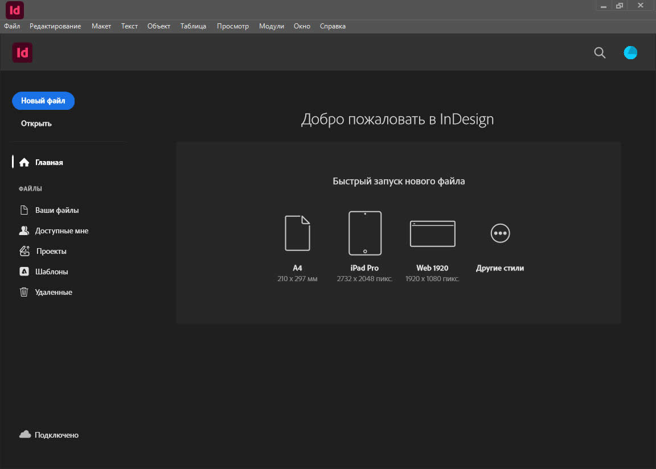
Task: Select Главная home tab
Action: click(x=49, y=162)
